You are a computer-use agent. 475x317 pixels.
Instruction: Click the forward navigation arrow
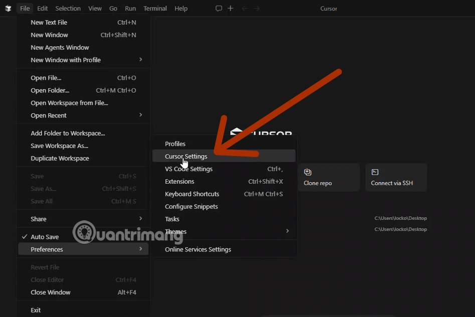257,8
